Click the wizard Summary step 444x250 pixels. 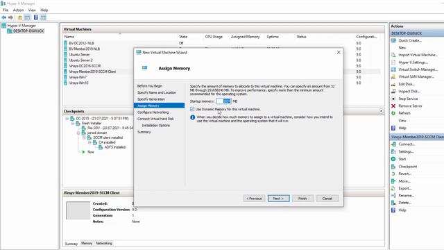[144, 132]
